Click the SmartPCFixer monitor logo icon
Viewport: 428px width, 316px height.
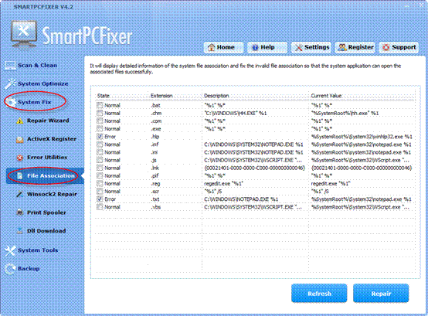pos(24,35)
